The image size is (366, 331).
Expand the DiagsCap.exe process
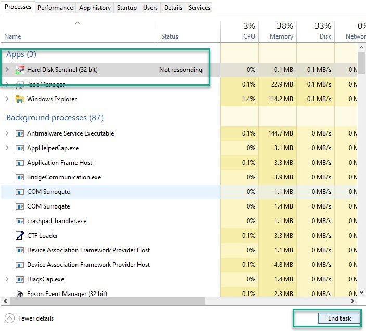coord(7,279)
